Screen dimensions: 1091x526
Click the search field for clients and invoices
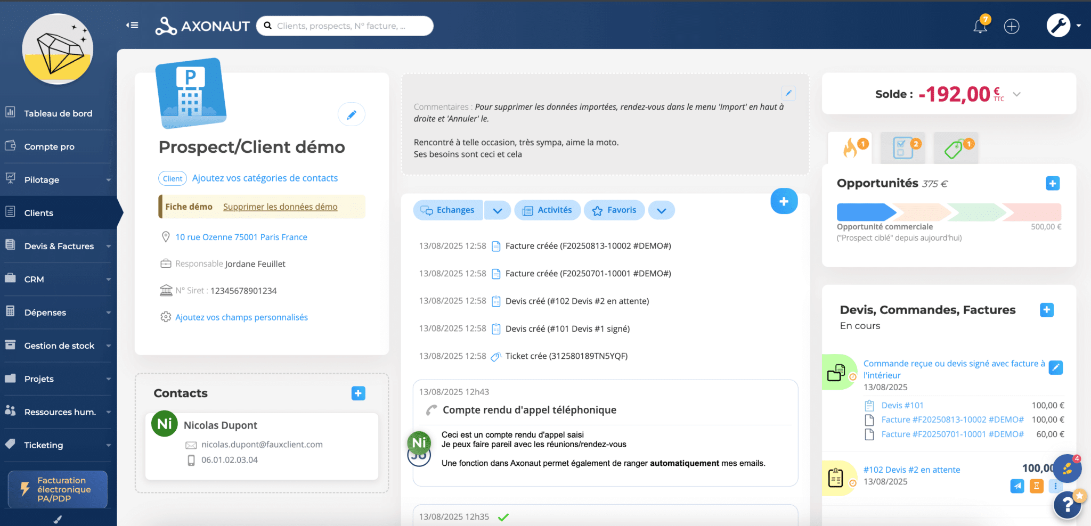345,26
